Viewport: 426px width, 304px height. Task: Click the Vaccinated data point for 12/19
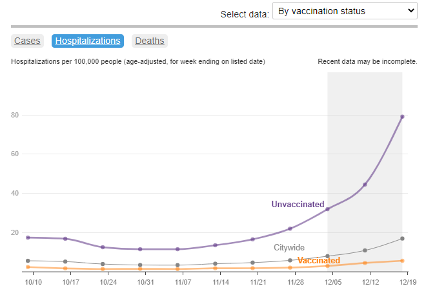402,261
